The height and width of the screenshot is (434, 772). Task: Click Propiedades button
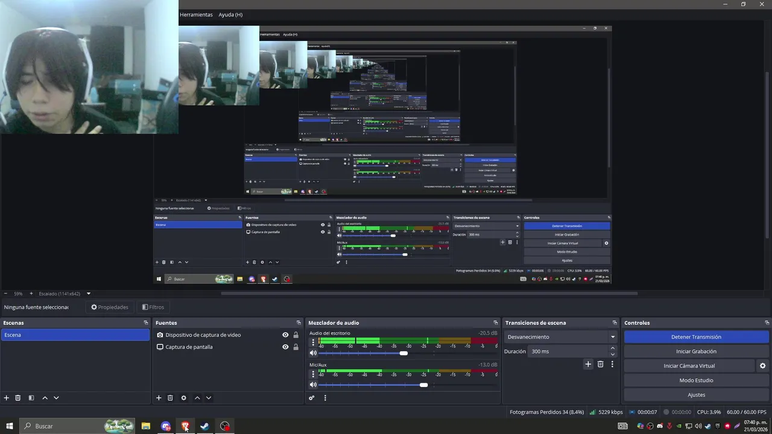[110, 307]
